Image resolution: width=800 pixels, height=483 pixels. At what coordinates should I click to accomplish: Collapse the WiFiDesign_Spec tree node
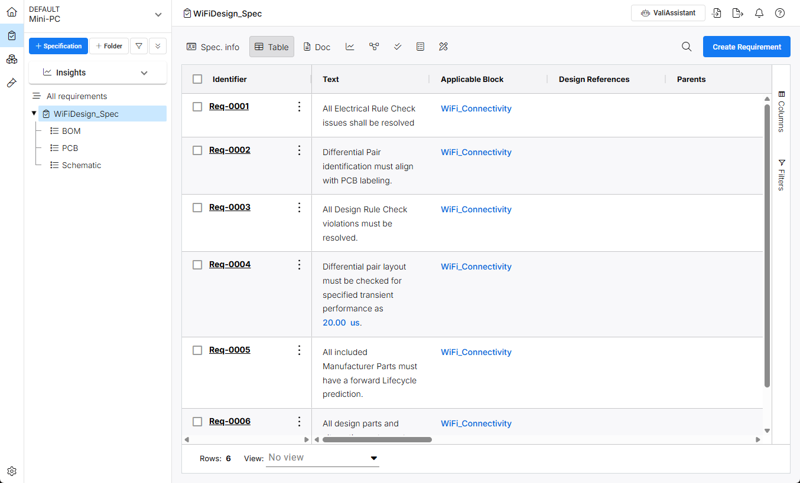(34, 113)
